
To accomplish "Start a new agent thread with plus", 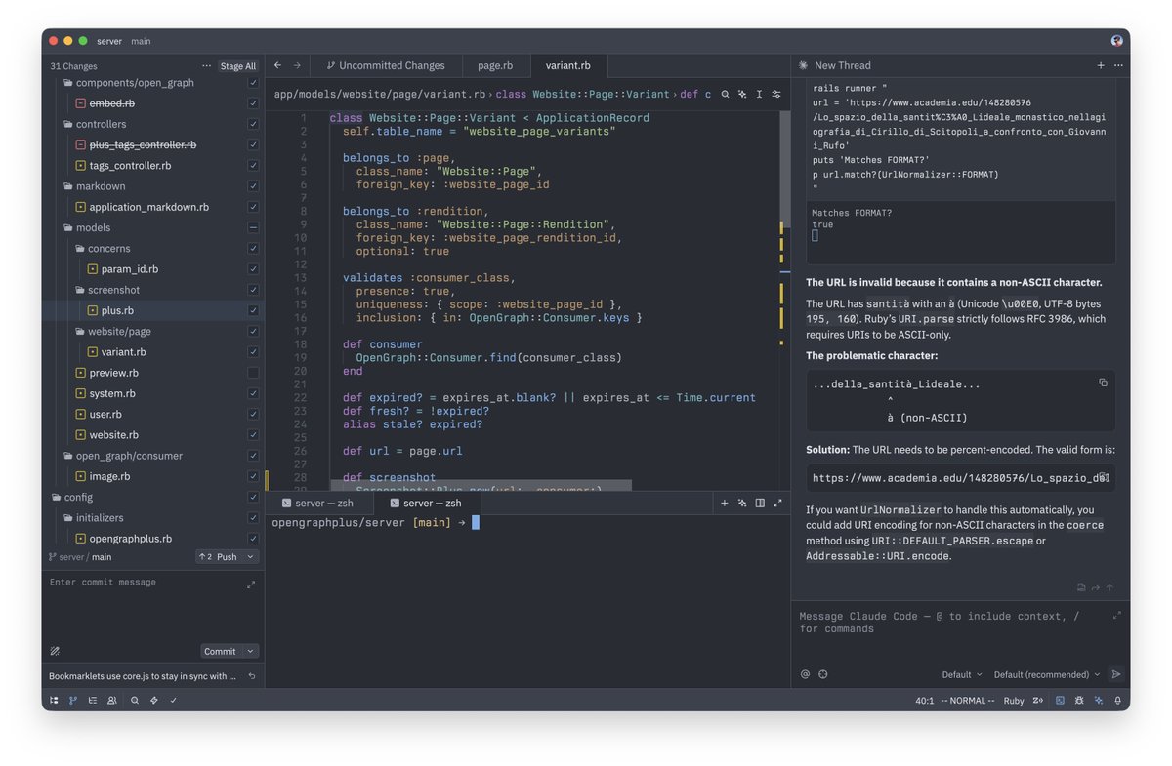I will coord(1101,65).
